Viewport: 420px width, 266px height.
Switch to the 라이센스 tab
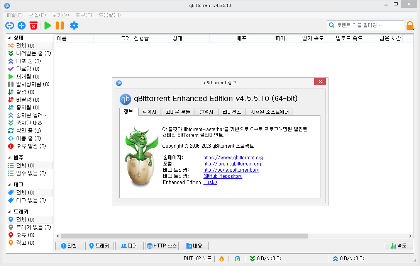pyautogui.click(x=232, y=112)
